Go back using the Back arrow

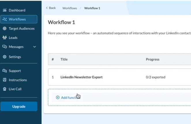coord(51,8)
